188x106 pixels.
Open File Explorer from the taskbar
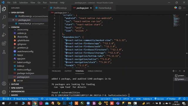coord(129,103)
